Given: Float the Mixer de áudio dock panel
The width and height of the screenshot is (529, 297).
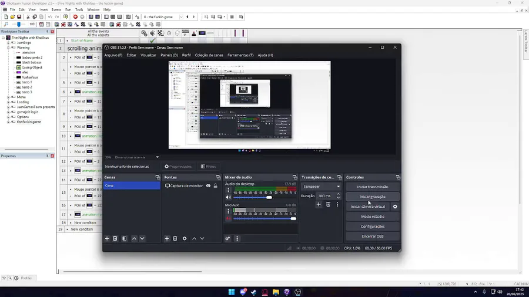Looking at the screenshot, I should pyautogui.click(x=295, y=177).
